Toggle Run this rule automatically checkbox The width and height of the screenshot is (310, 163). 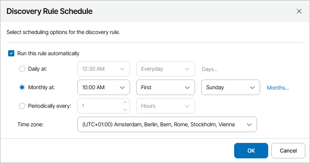pyautogui.click(x=11, y=53)
